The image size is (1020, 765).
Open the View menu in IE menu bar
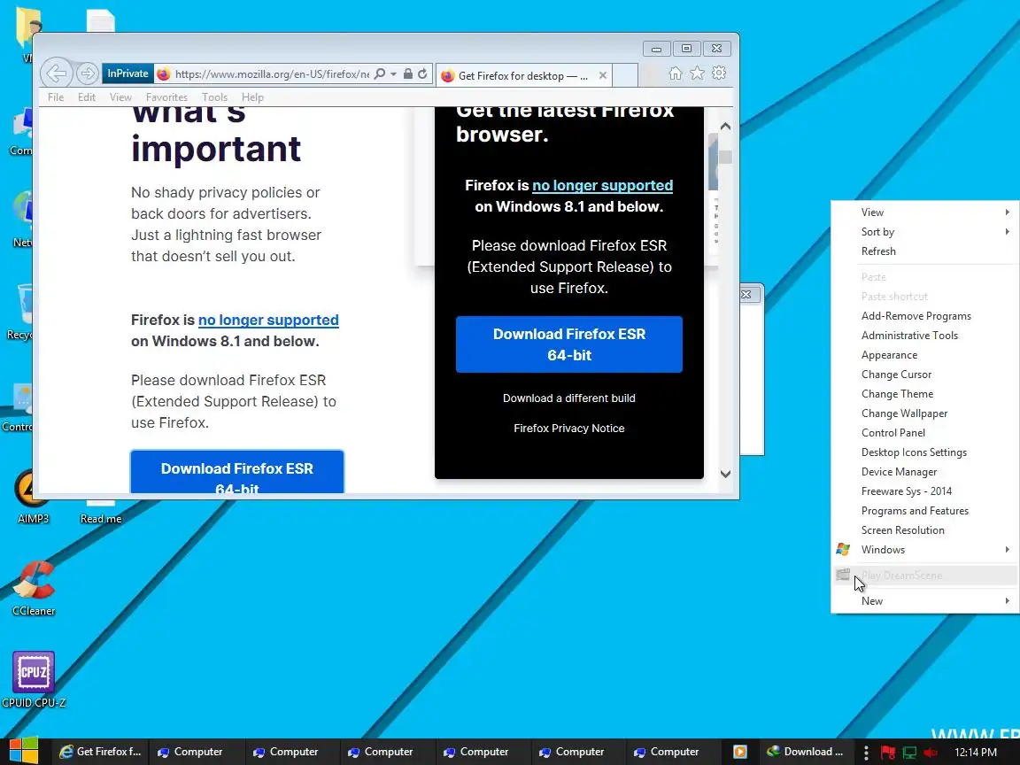tap(120, 97)
